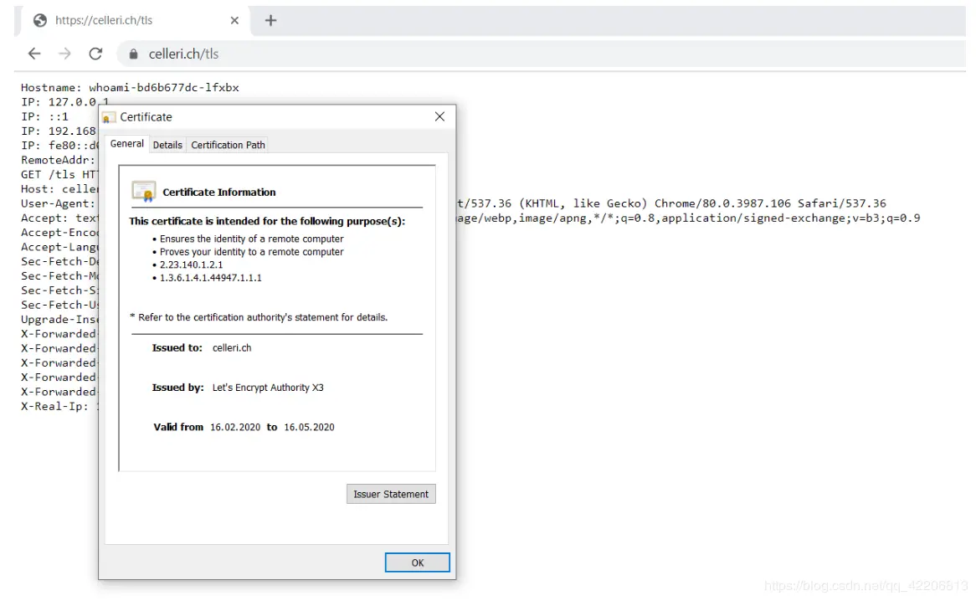Click the OID 2.23.140.1.2.1 entry
The height and width of the screenshot is (601, 976).
coord(191,265)
